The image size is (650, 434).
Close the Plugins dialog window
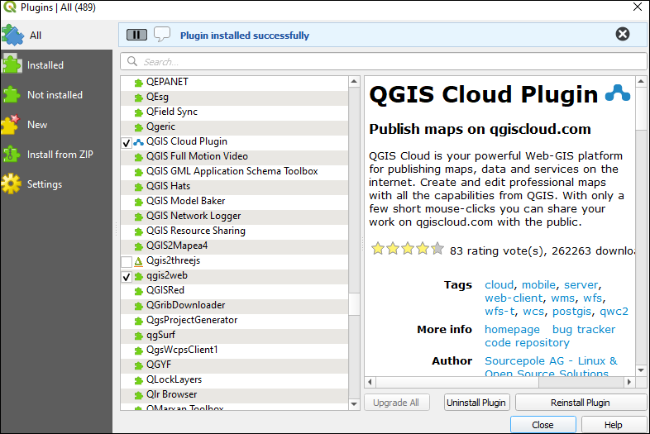pos(637,7)
